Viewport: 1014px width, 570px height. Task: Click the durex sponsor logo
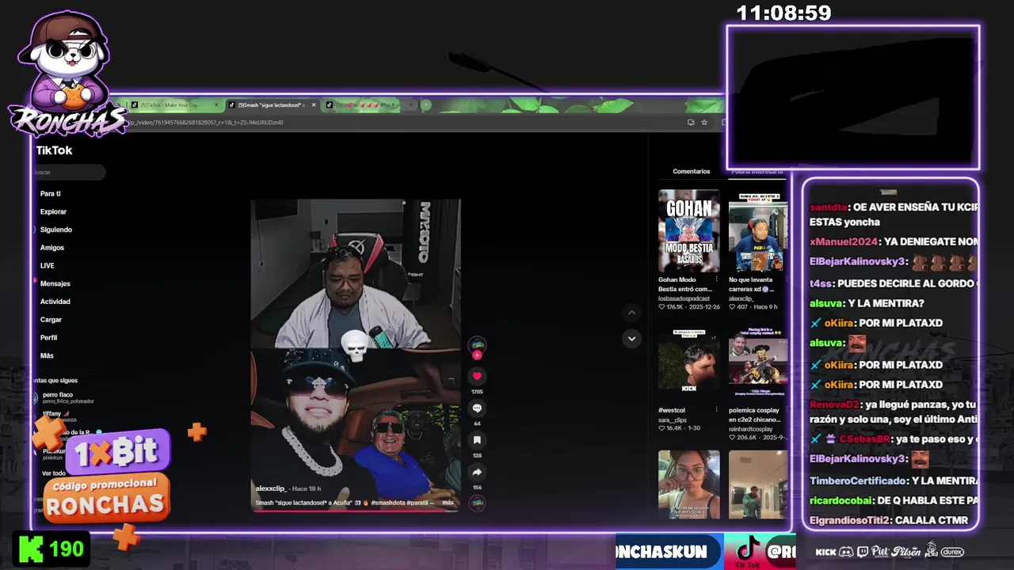[x=952, y=552]
